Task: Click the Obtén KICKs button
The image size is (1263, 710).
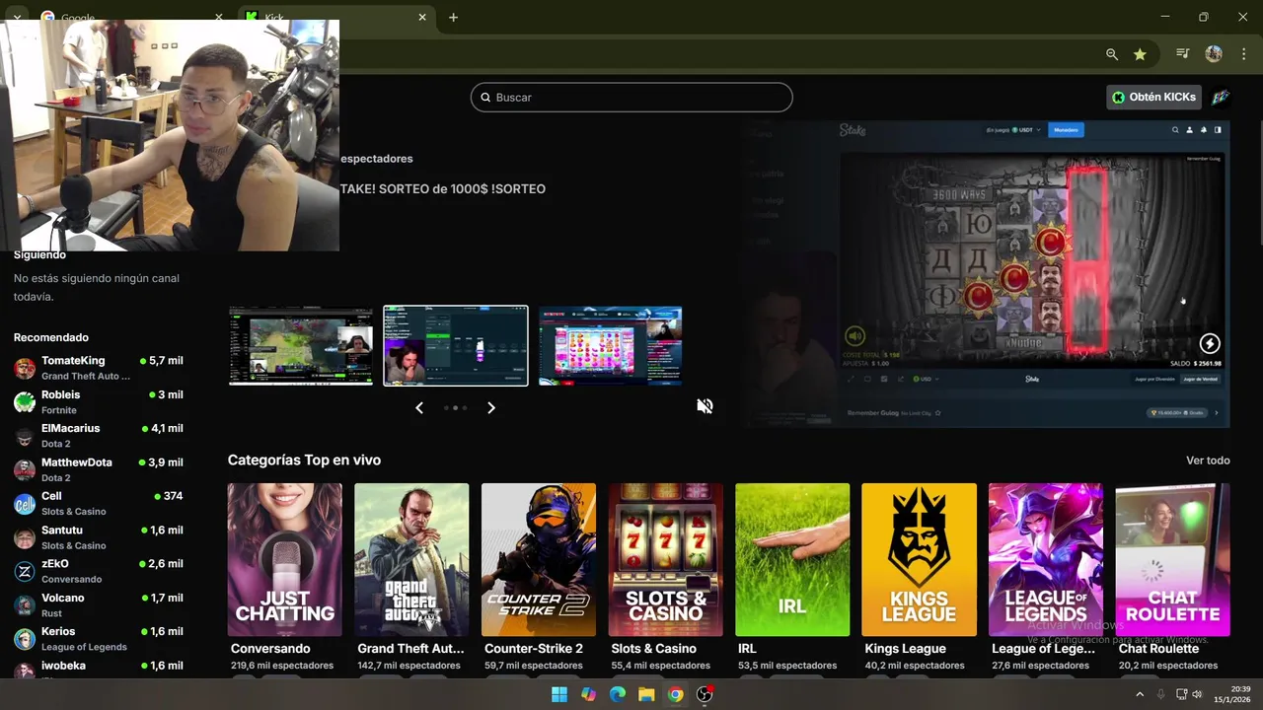Action: click(x=1153, y=97)
